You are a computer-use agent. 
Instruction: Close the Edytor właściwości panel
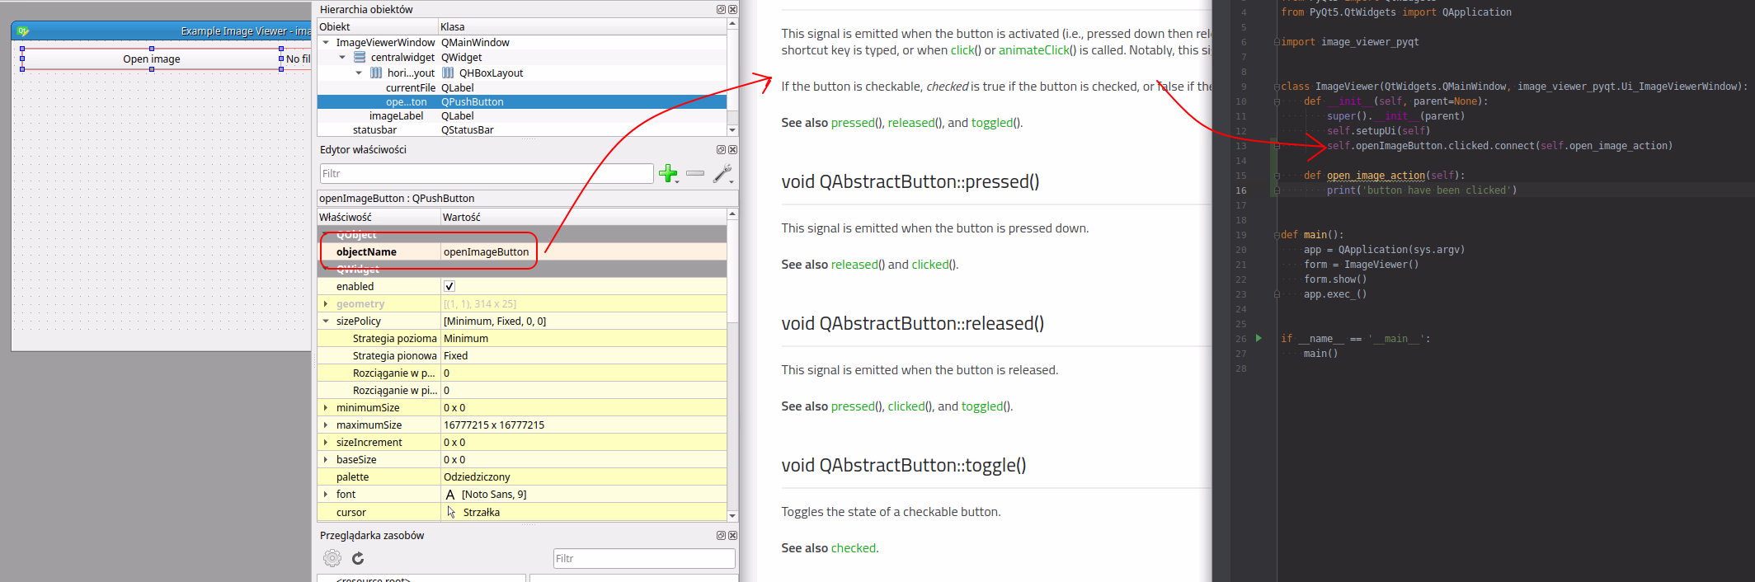[732, 149]
